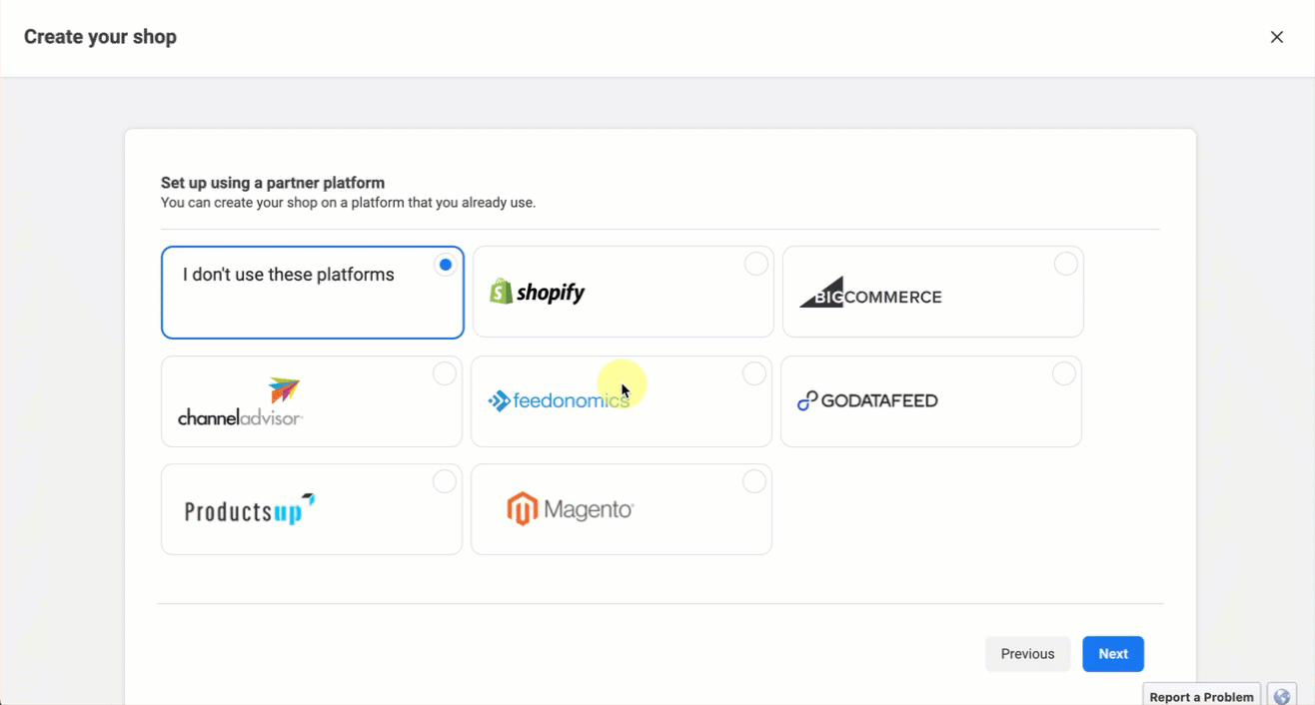Image resolution: width=1315 pixels, height=705 pixels.
Task: Close the Create your shop dialog
Action: [1277, 37]
